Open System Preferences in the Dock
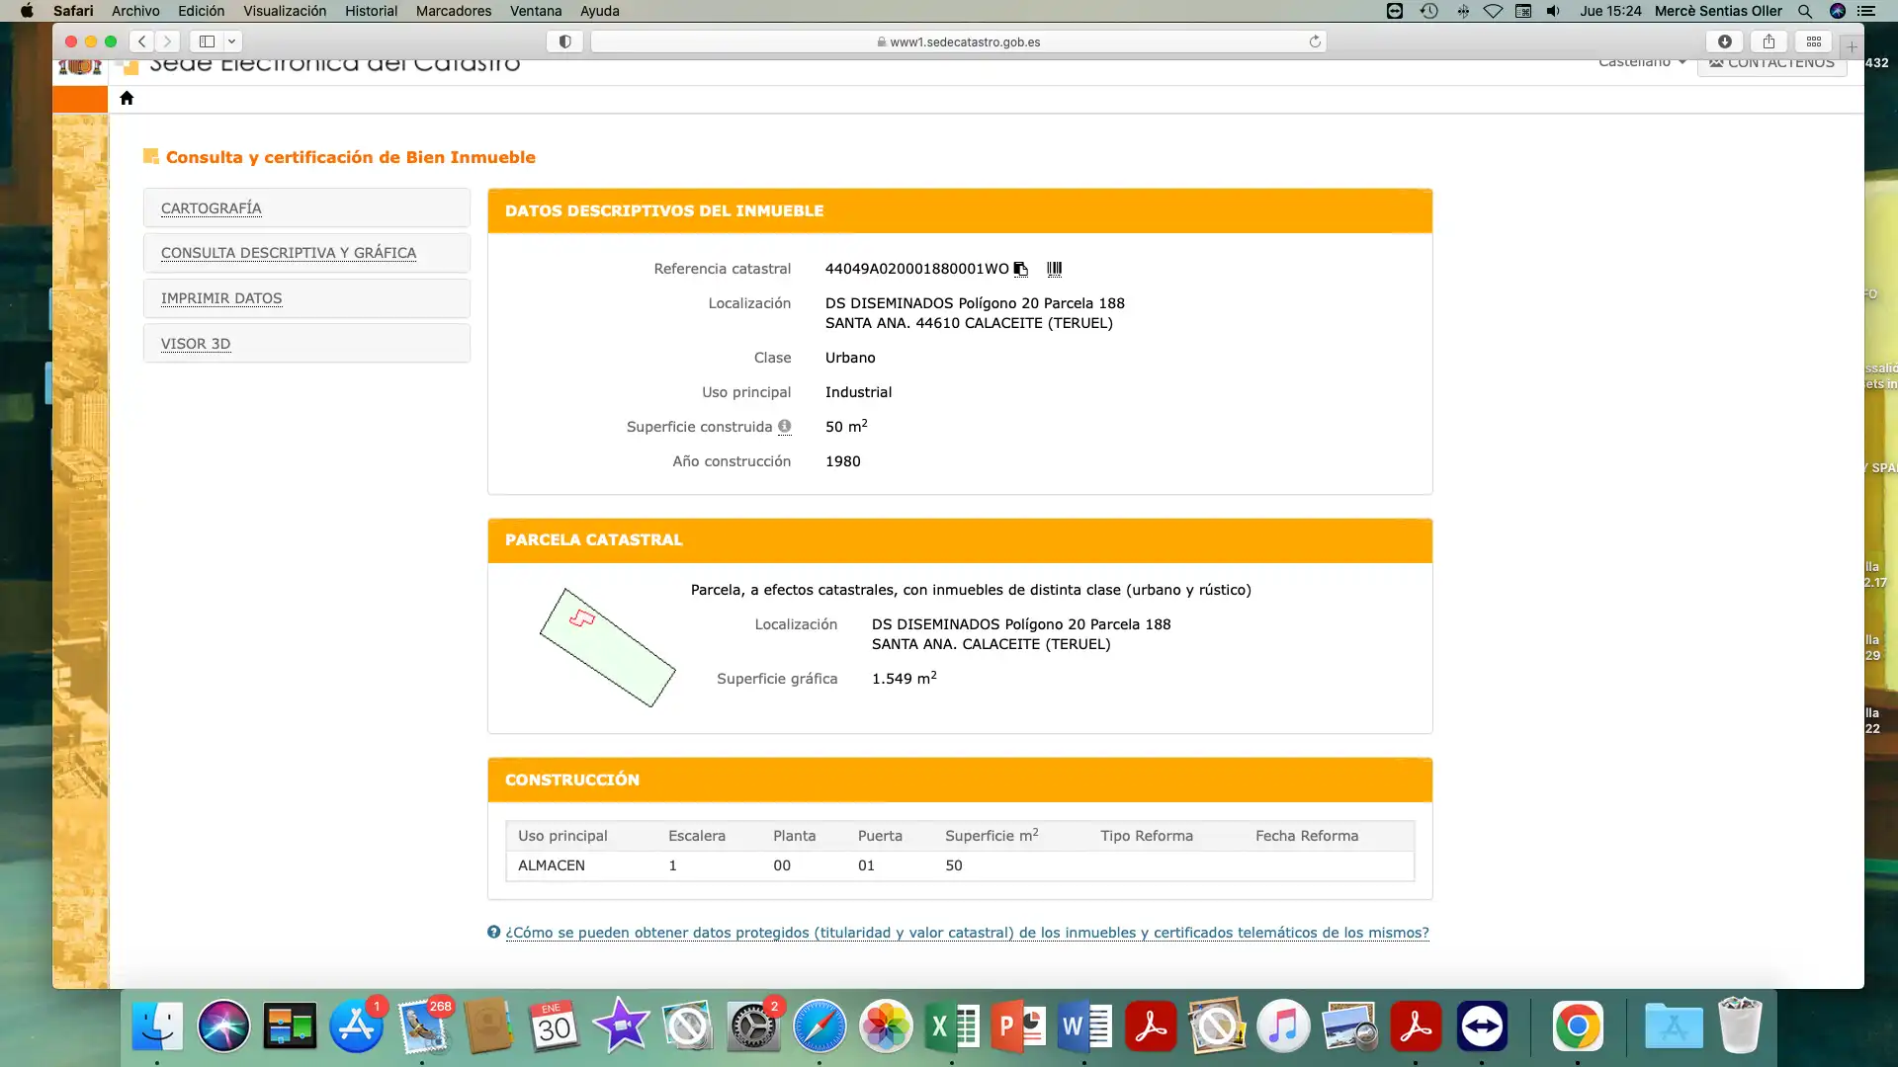Viewport: 1898px width, 1067px height. [x=753, y=1026]
